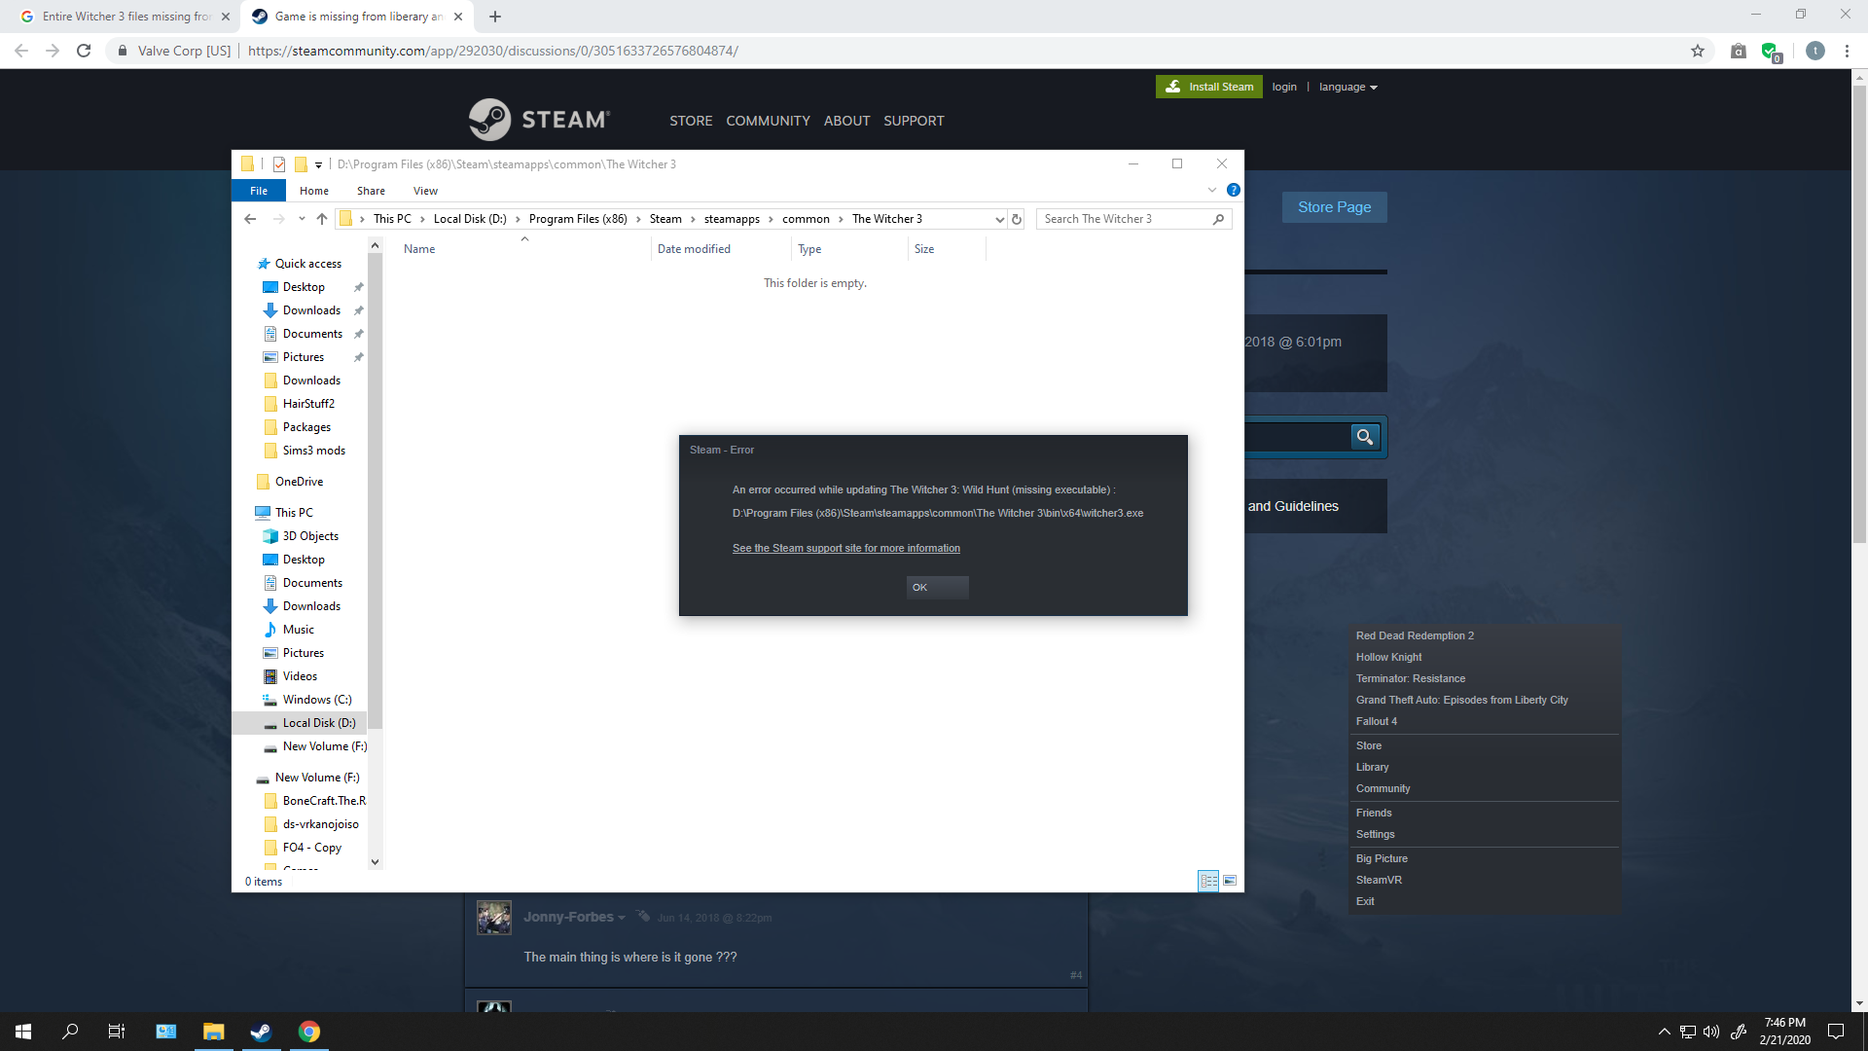Click OK in Steam Error dialog
This screenshot has height=1051, width=1868.
coord(937,588)
